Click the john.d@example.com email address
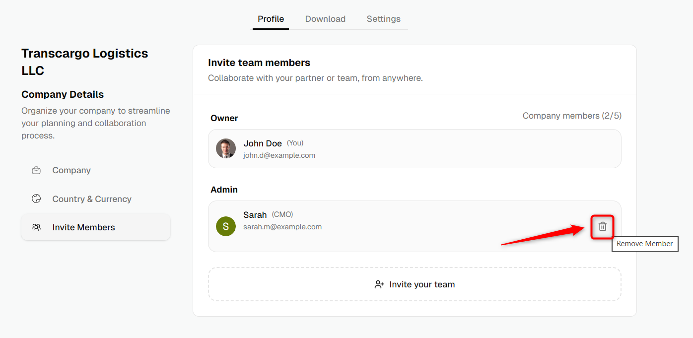 pos(279,155)
